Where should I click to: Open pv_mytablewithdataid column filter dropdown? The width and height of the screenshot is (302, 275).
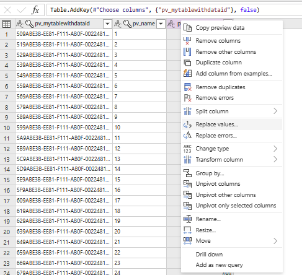(107, 24)
